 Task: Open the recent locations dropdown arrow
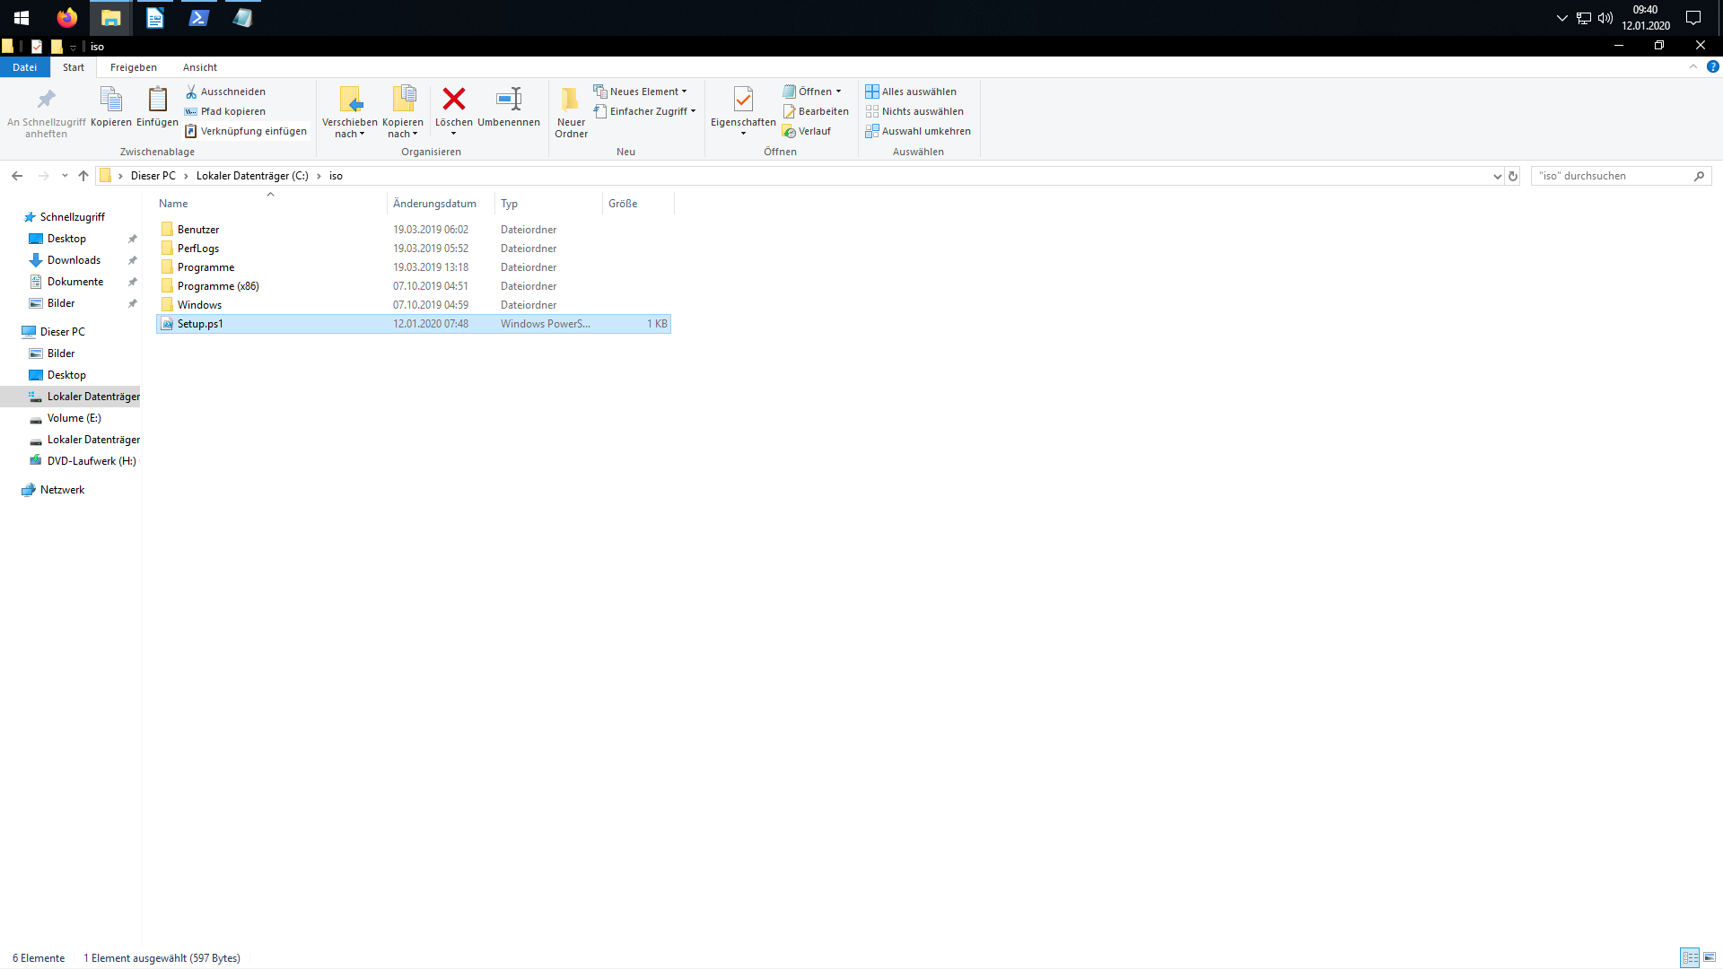(x=65, y=176)
